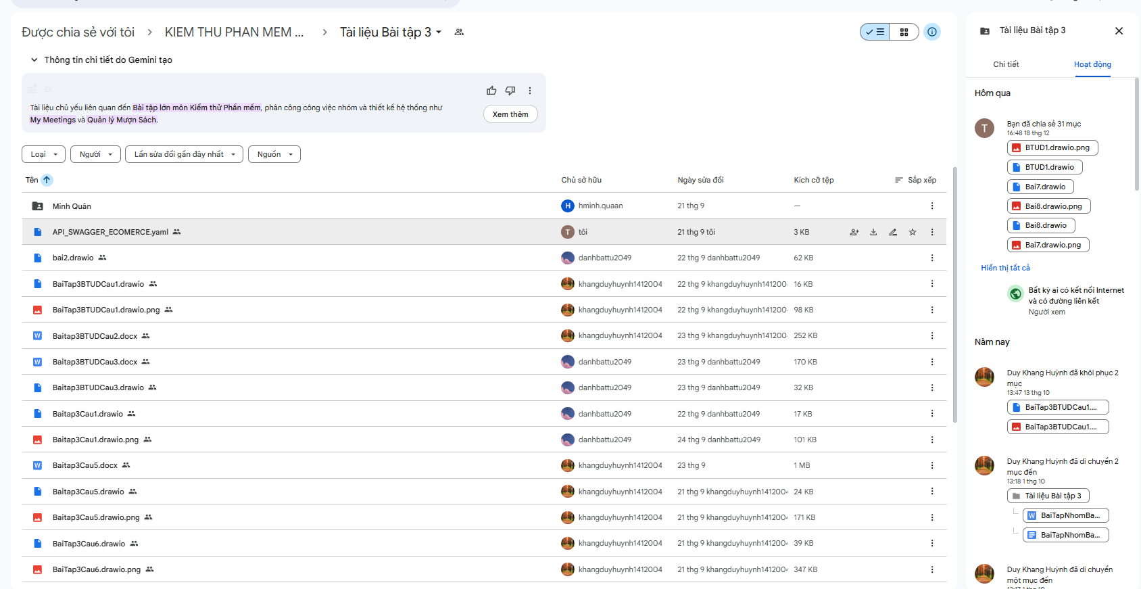Screen dimensions: 1141x589
Task: Open more actions for API_SWAGGER_ECOMERCE.yaml
Action: [932, 232]
